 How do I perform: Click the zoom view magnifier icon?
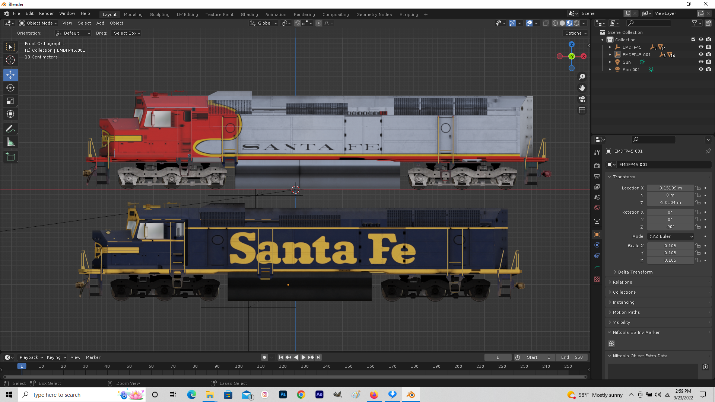582,77
